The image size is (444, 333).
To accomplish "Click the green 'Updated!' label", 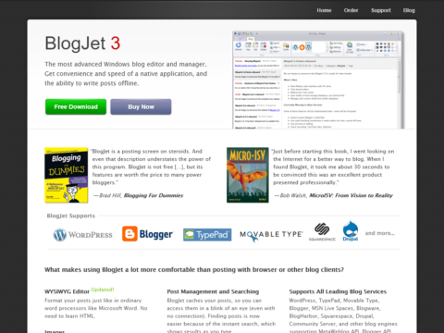I will click(103, 290).
